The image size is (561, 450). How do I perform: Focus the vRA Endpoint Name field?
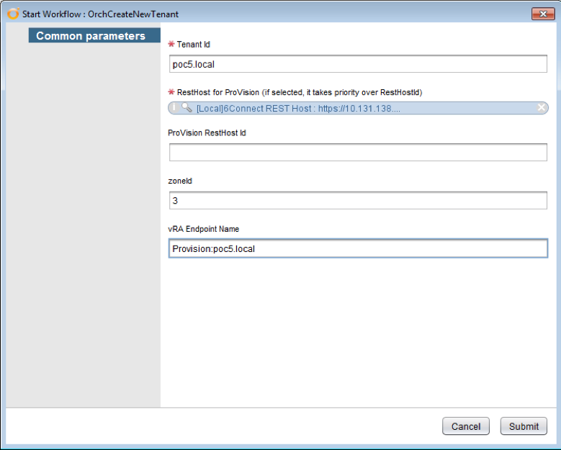coord(358,248)
